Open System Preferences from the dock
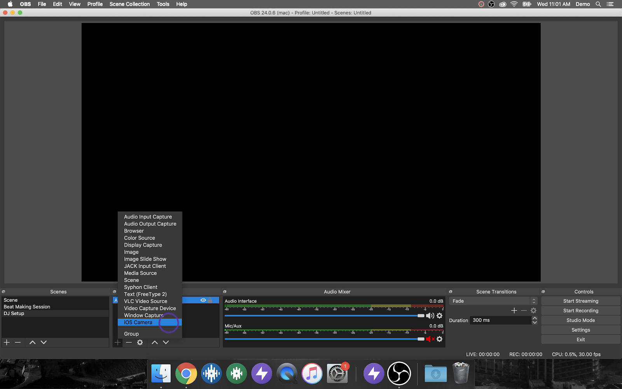Viewport: 622px width, 389px height. coord(337,373)
